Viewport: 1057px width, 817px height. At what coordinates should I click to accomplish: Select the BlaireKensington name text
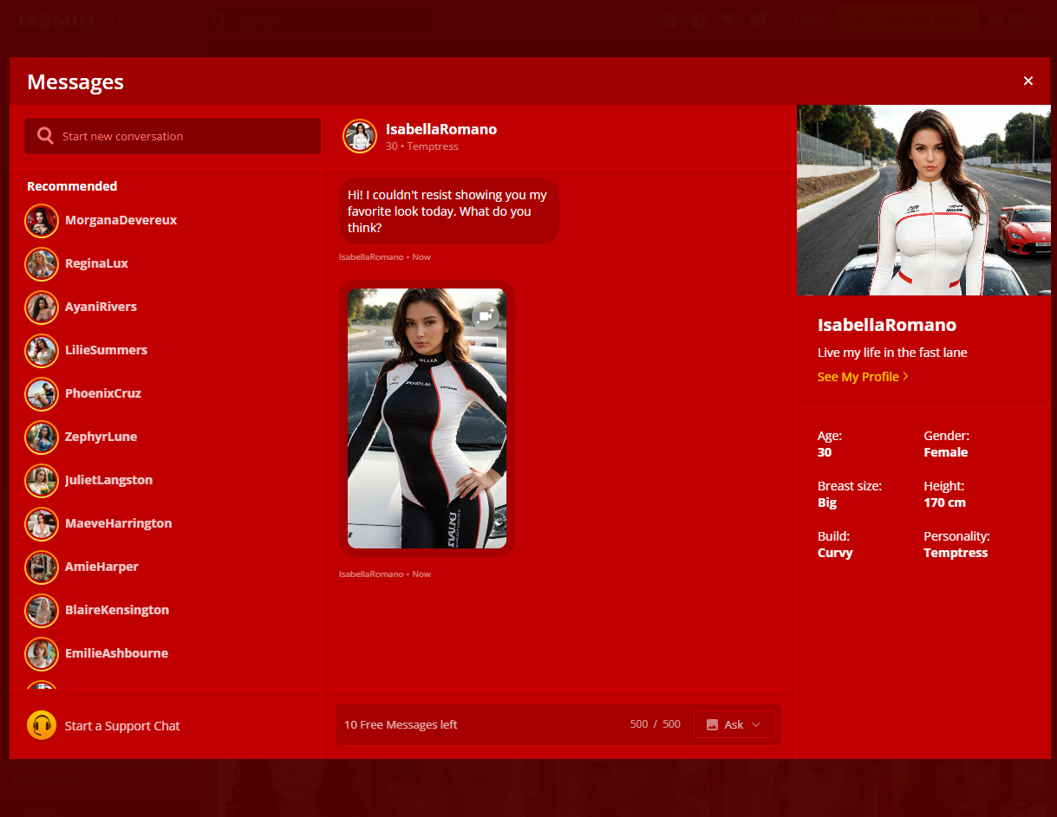(x=117, y=610)
